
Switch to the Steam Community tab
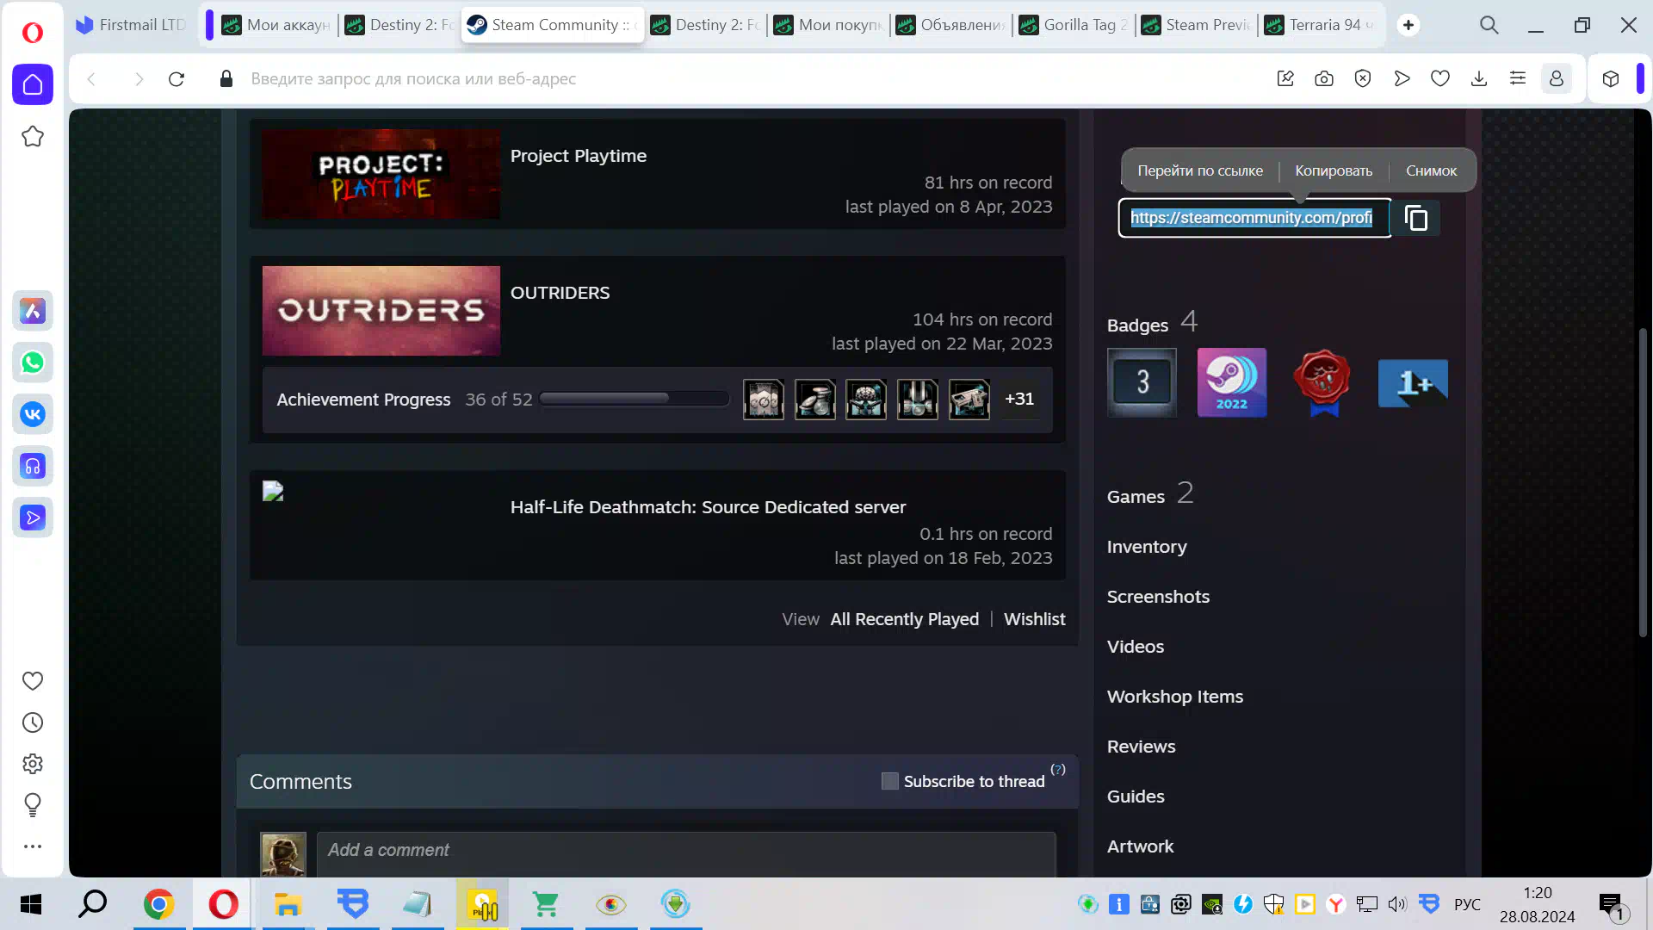click(x=553, y=25)
